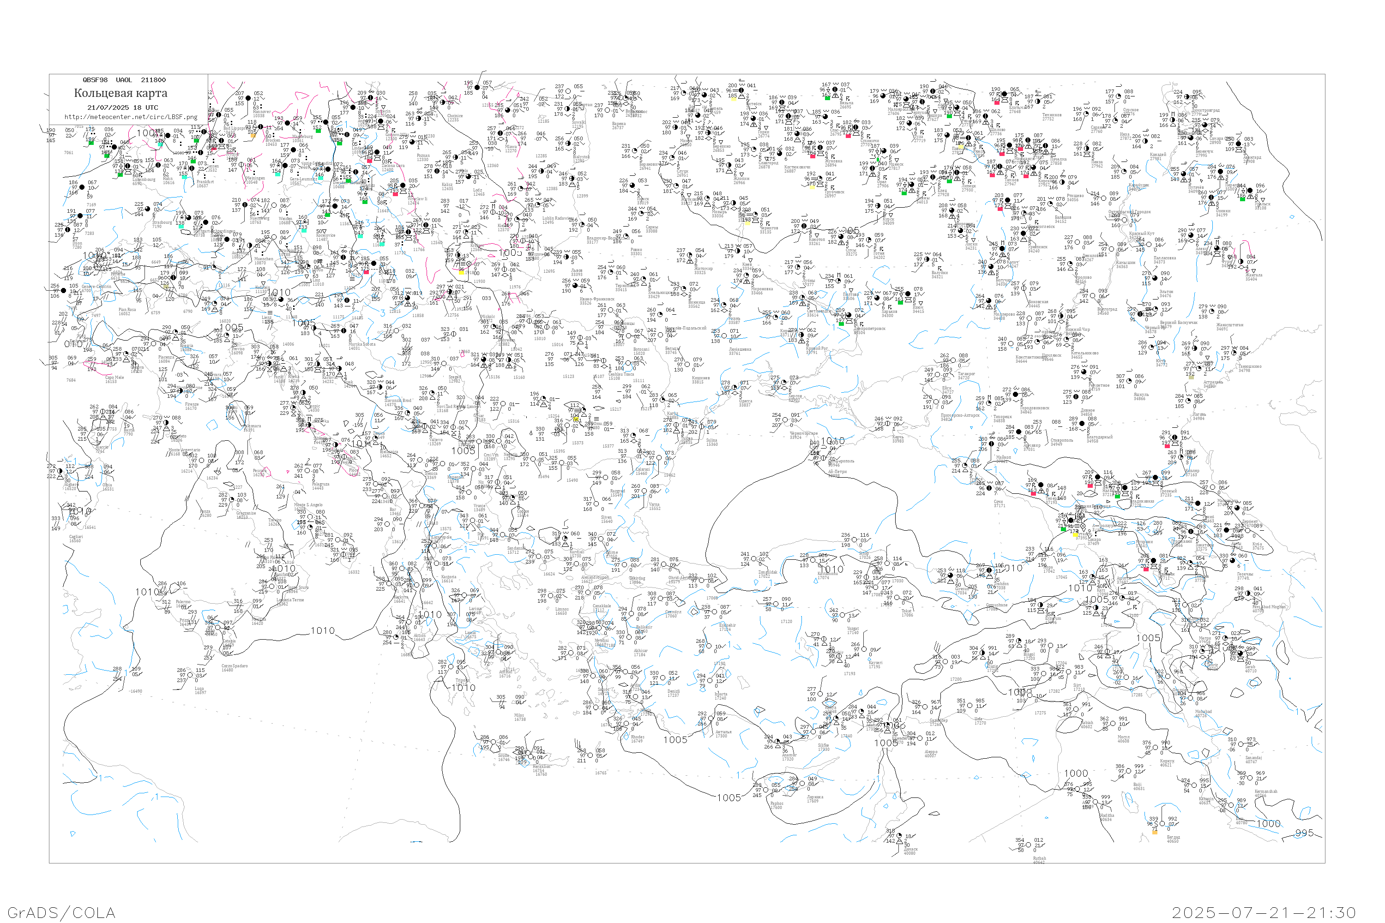Click the QBSF98 UAOL 211800 header code

(124, 80)
